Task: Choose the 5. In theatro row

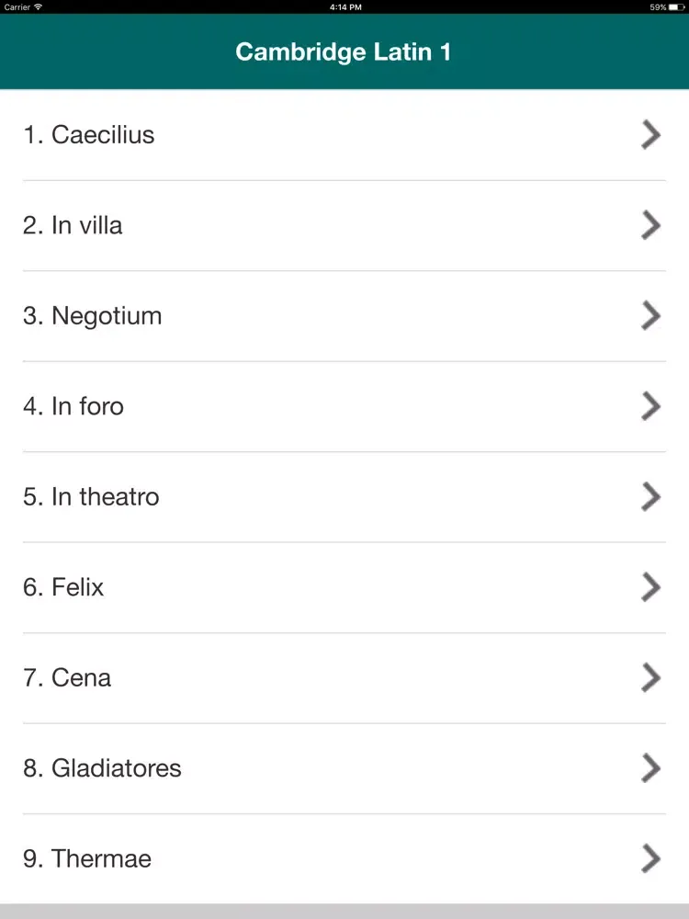Action: pos(92,497)
